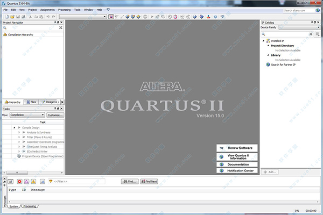Clear the IP Catalog search with the X
This screenshot has height=215, width=323.
pyautogui.click(x=311, y=34)
